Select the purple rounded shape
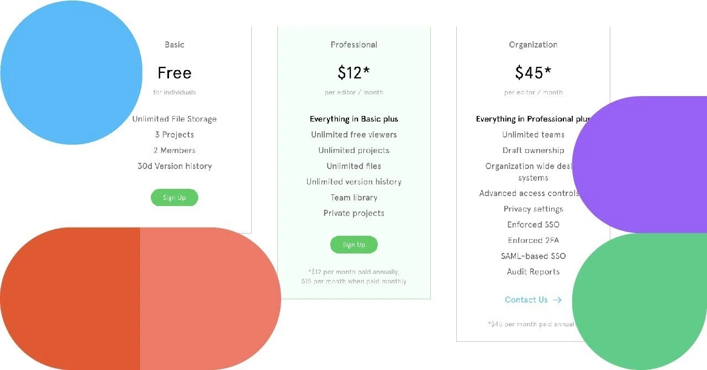The image size is (707, 370). (x=640, y=165)
